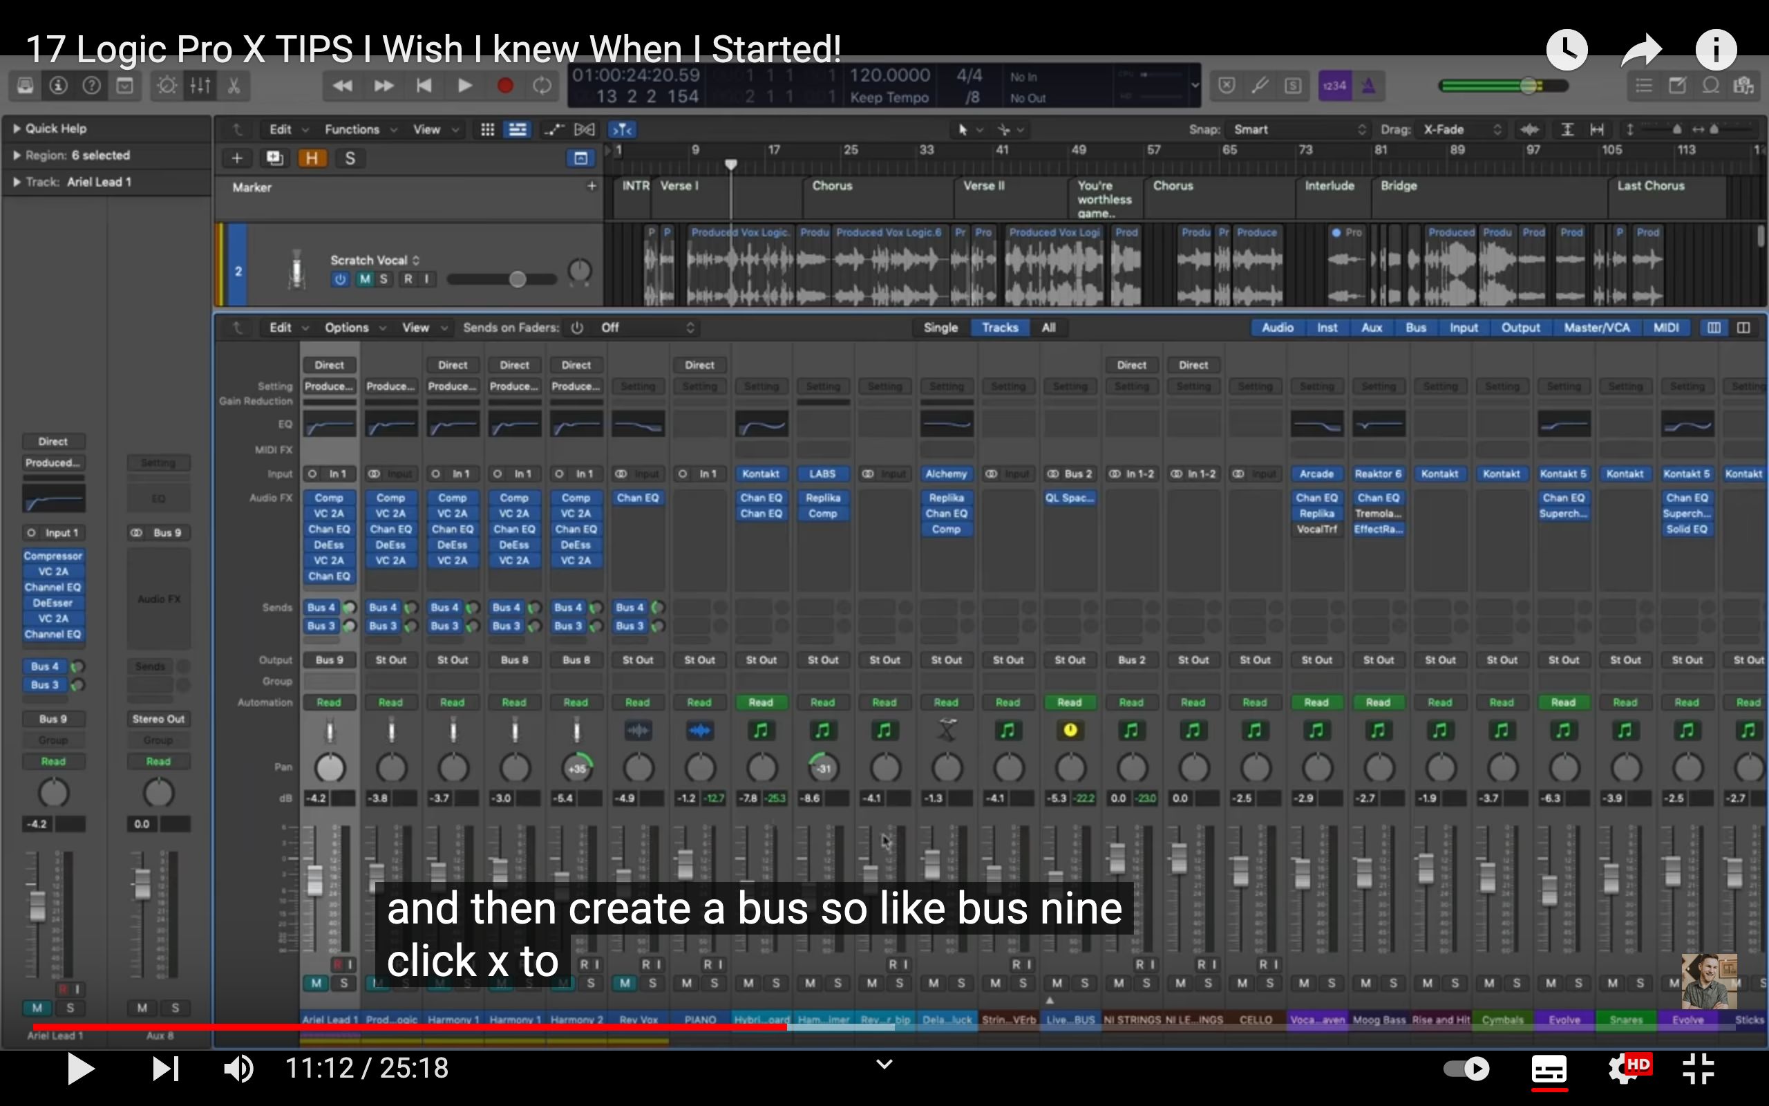Image resolution: width=1769 pixels, height=1106 pixels.
Task: Open the Snap Smart dropdown
Action: click(1298, 129)
